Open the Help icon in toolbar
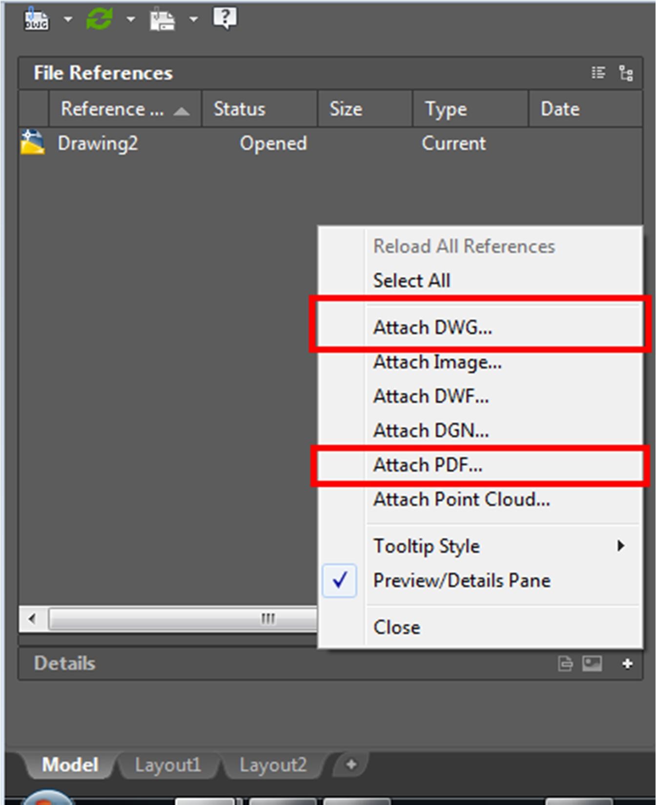 [225, 19]
